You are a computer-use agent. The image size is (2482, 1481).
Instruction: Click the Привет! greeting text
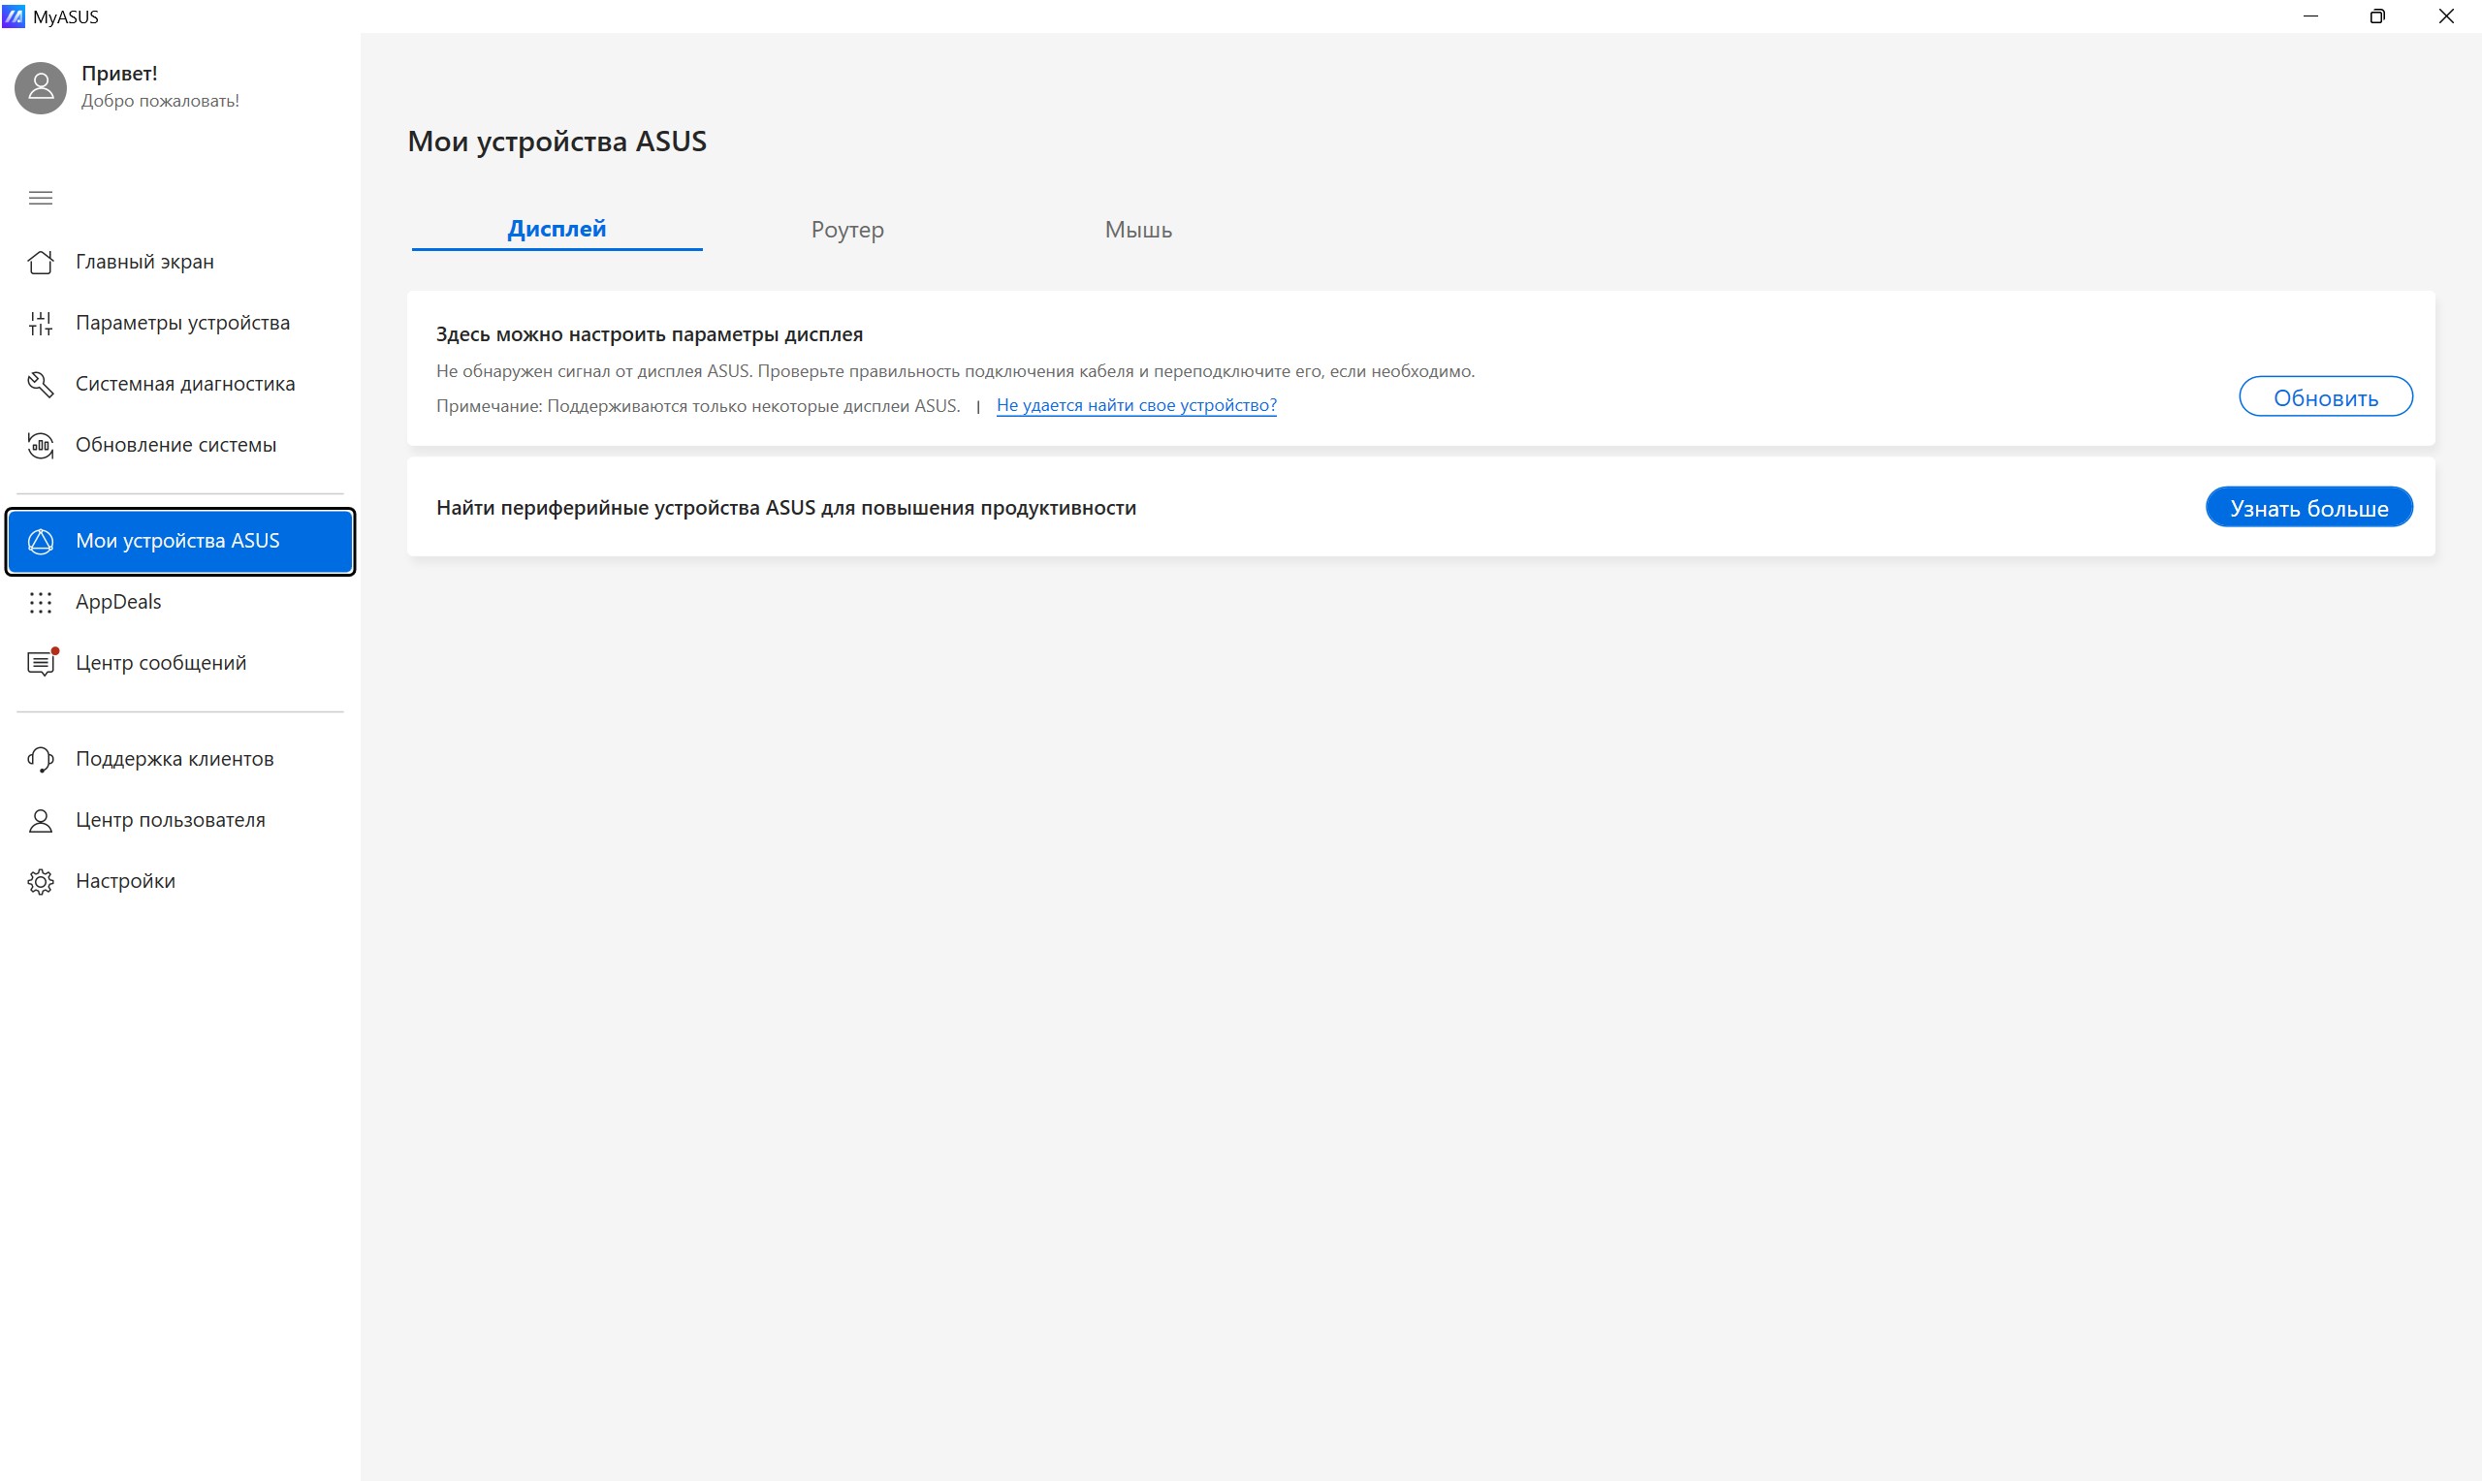click(x=120, y=74)
